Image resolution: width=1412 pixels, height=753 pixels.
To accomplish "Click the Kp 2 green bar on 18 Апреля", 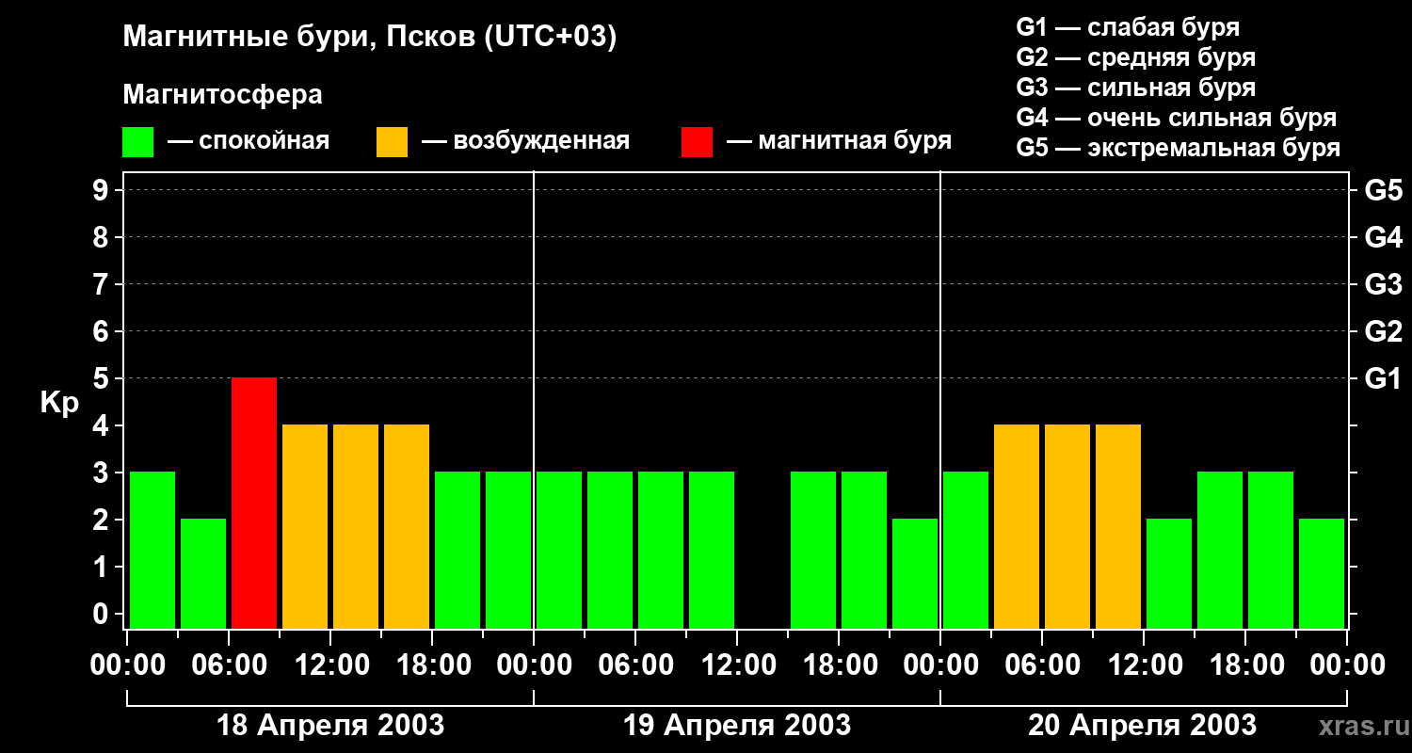I will point(203,573).
